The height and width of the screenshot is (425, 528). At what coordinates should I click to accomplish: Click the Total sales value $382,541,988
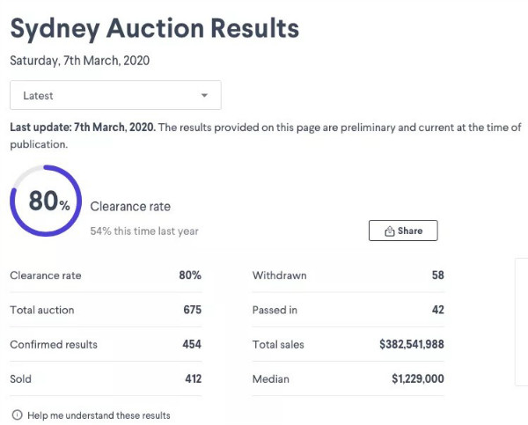coord(411,344)
